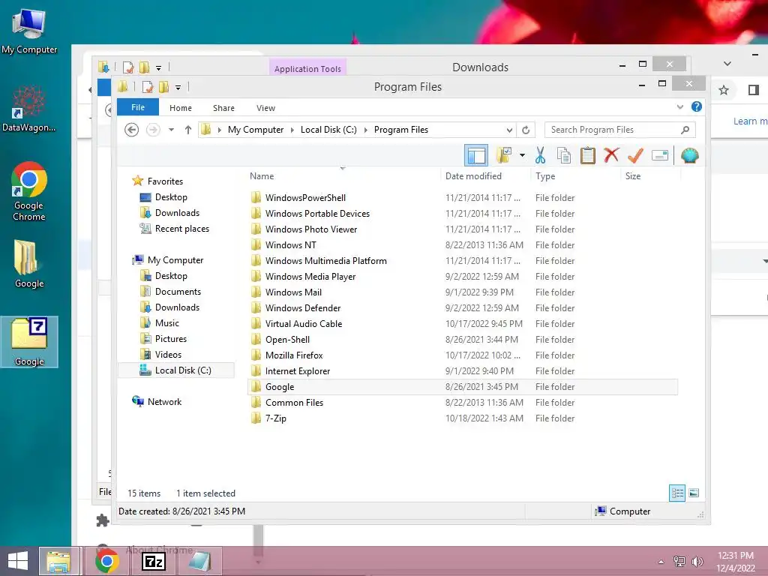Viewport: 768px width, 576px height.
Task: Select Documents under My Computer
Action: pyautogui.click(x=178, y=292)
